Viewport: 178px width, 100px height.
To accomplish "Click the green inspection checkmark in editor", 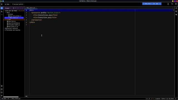I will pyautogui.click(x=173, y=10).
